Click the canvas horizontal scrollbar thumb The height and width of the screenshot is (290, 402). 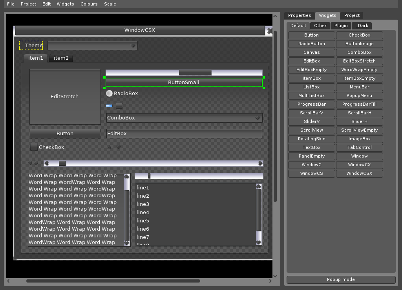tap(113, 281)
